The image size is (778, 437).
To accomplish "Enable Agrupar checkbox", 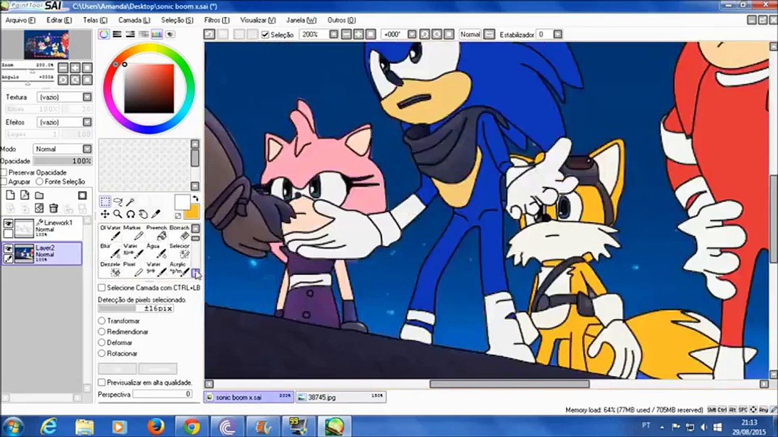I will (x=4, y=181).
